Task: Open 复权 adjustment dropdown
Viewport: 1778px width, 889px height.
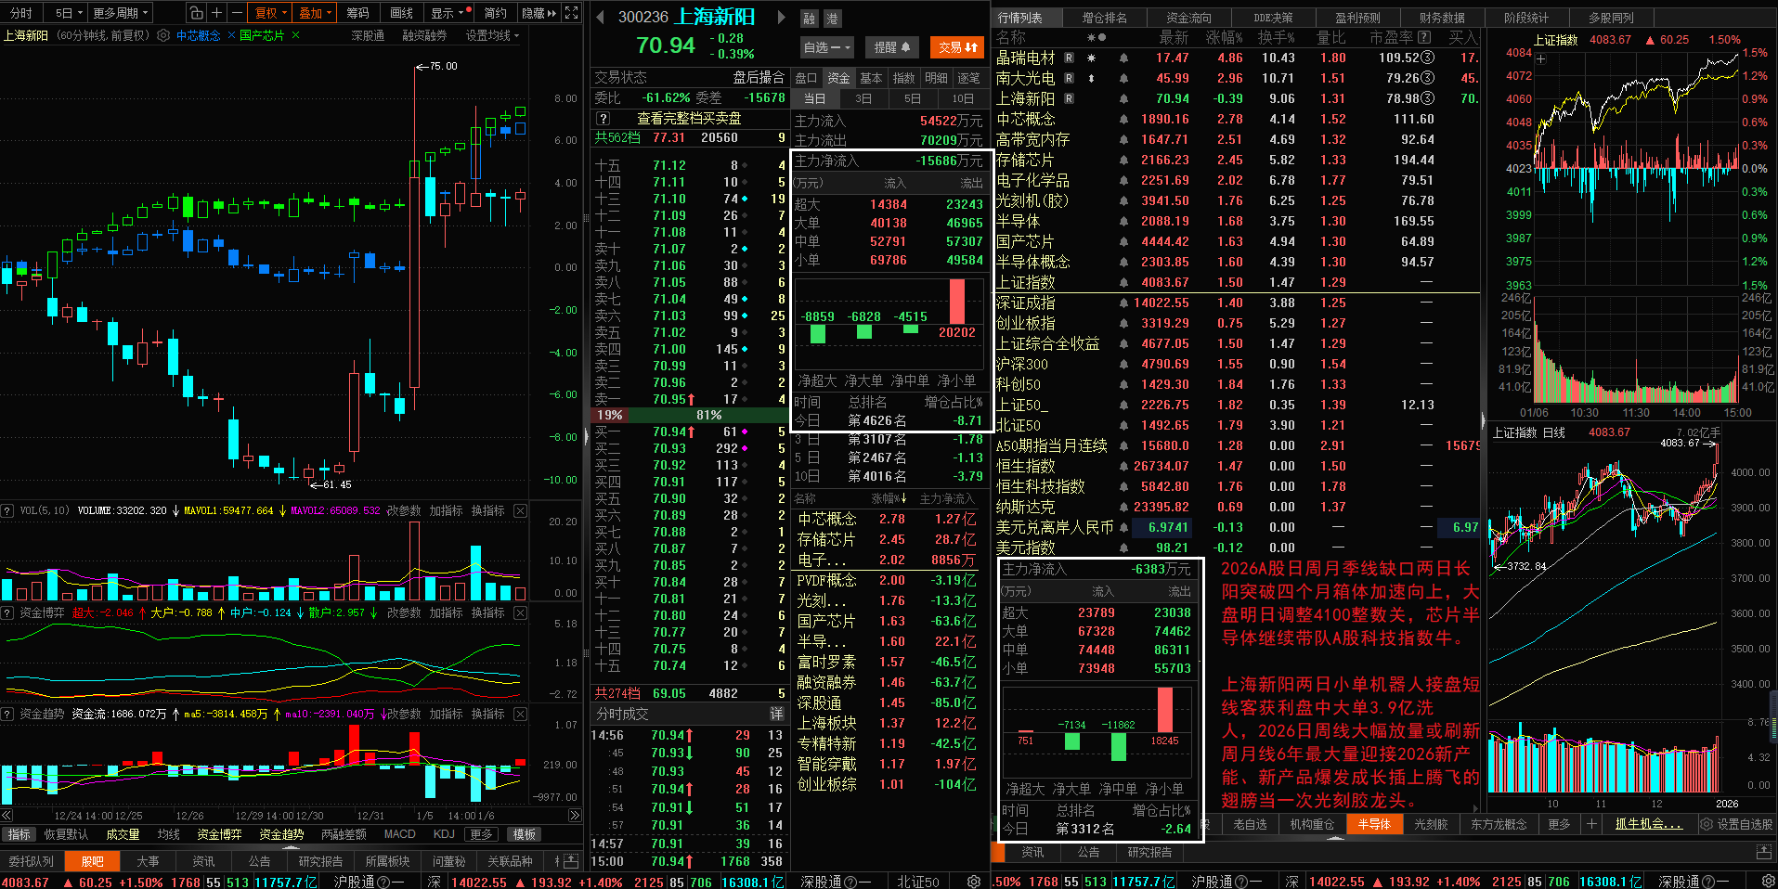Action: coord(270,13)
